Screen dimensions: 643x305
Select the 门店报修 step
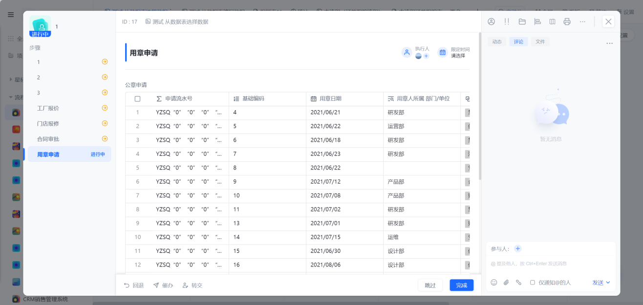[x=69, y=123]
